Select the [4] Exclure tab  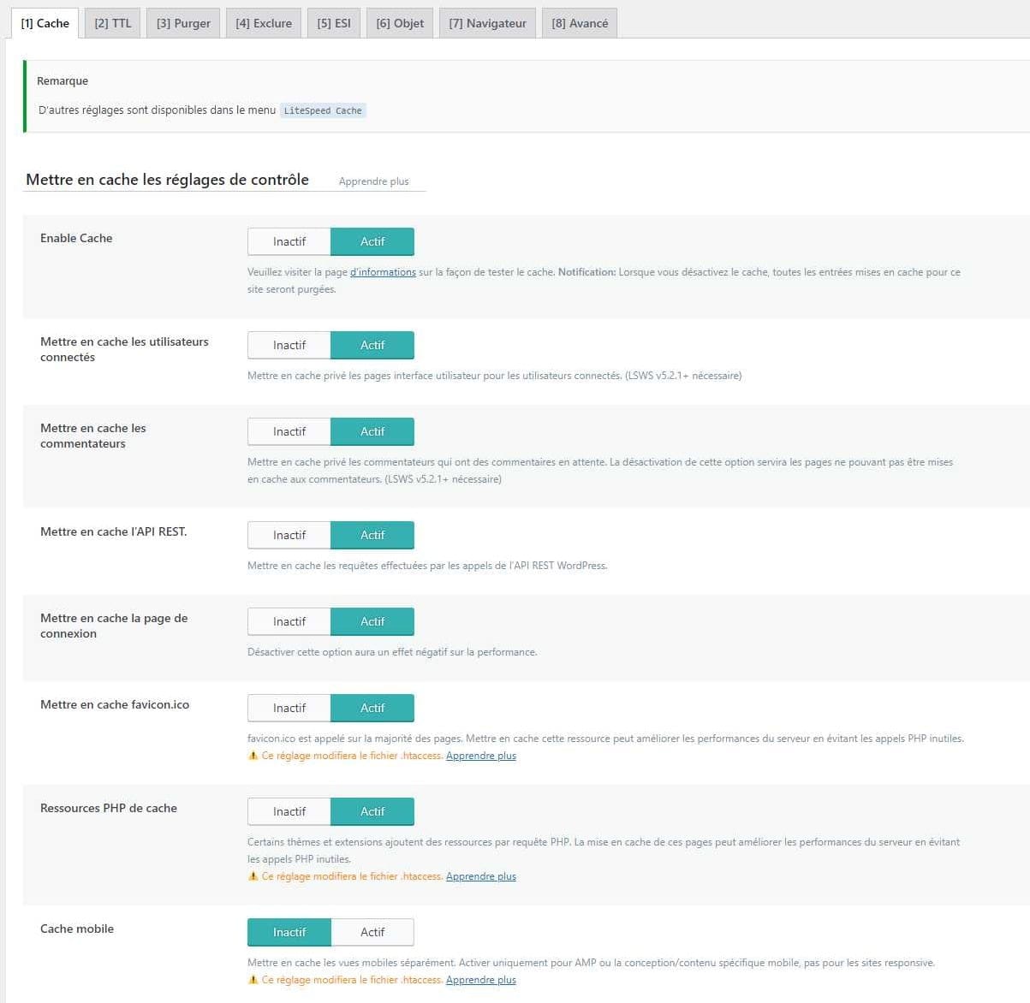coord(264,23)
